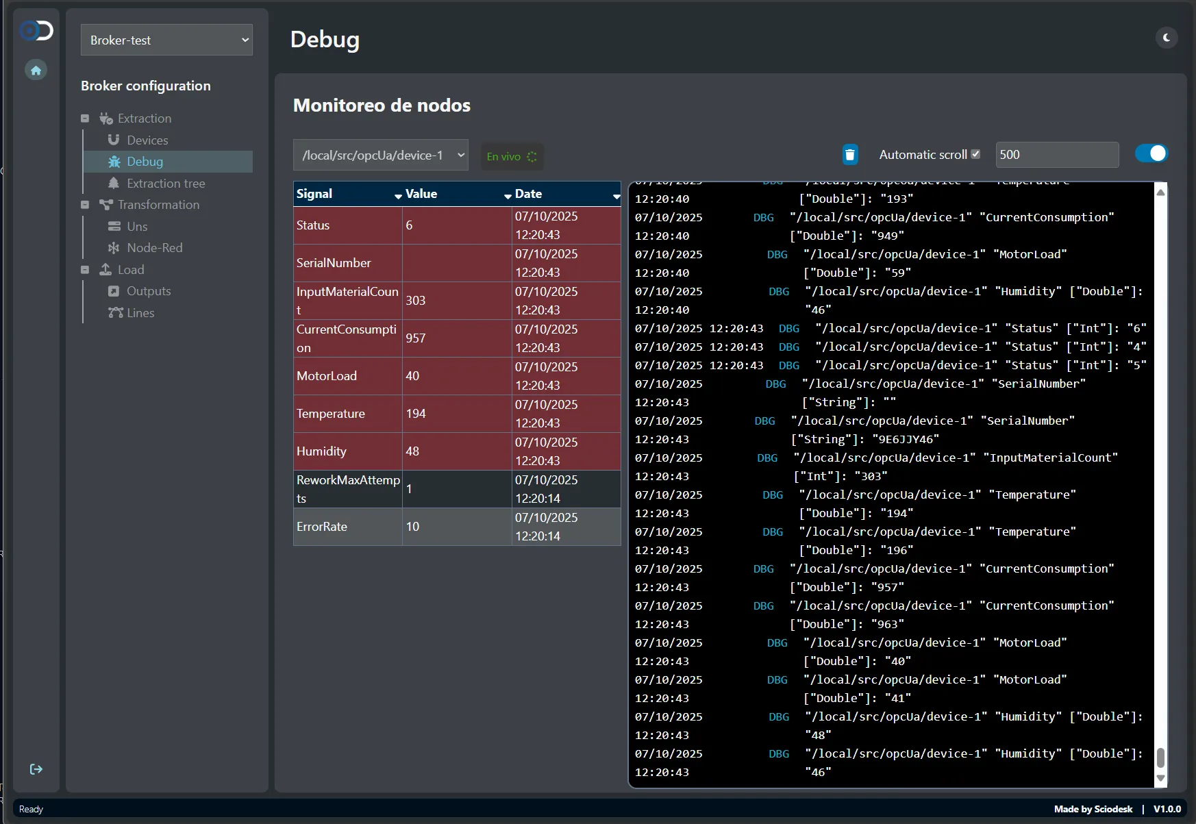Image resolution: width=1196 pixels, height=824 pixels.
Task: Click the home icon in the left rail
Action: 36,69
